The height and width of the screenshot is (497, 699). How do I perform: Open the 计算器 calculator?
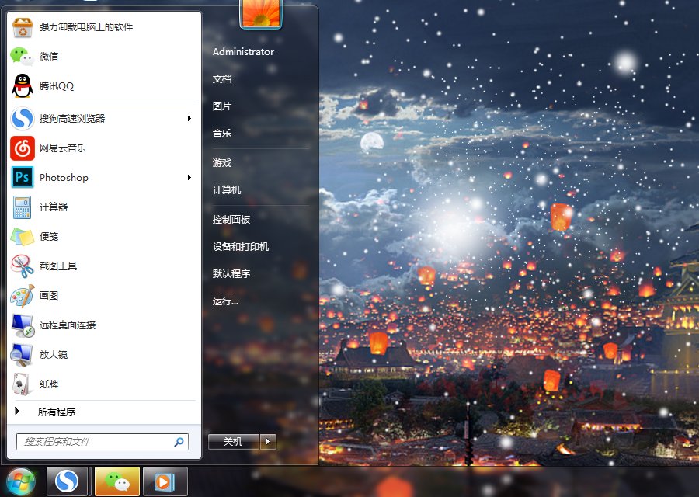pos(53,207)
